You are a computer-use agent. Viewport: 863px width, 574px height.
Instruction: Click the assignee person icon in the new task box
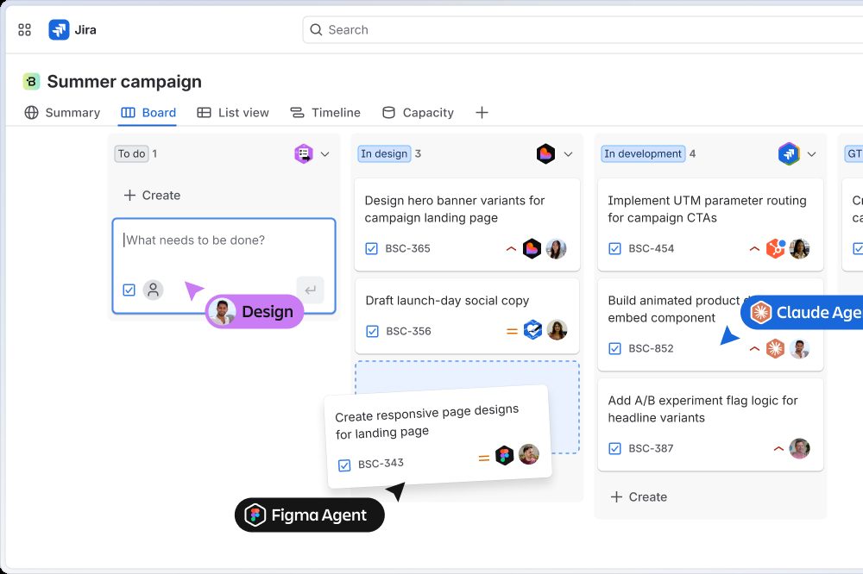tap(153, 290)
